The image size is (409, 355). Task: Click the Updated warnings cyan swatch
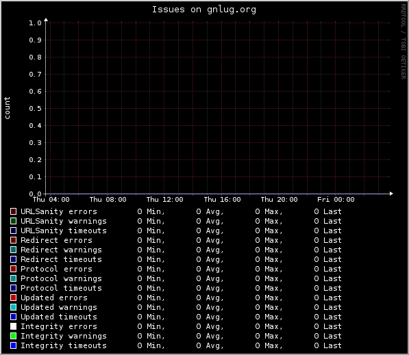tap(13, 307)
